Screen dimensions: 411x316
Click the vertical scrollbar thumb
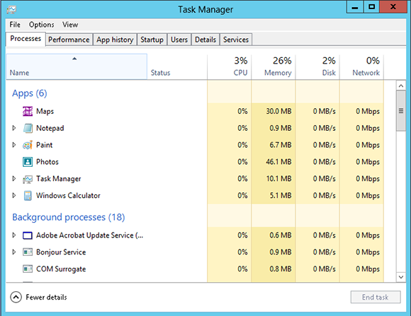[401, 111]
